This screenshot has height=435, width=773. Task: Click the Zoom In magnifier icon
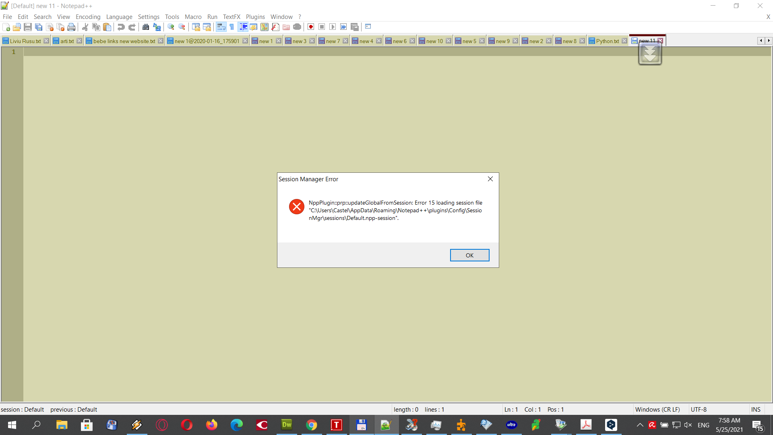tap(171, 27)
